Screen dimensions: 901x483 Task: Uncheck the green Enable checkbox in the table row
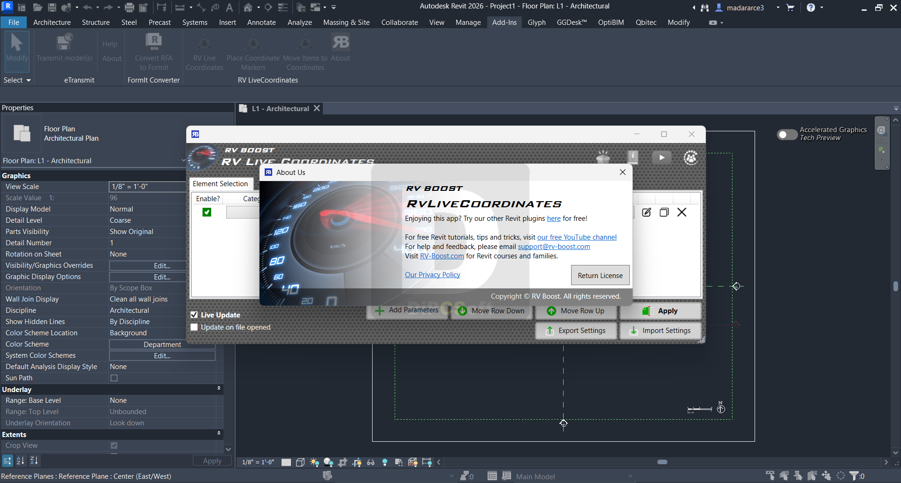pos(207,212)
